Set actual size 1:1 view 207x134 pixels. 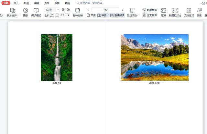click(x=47, y=15)
